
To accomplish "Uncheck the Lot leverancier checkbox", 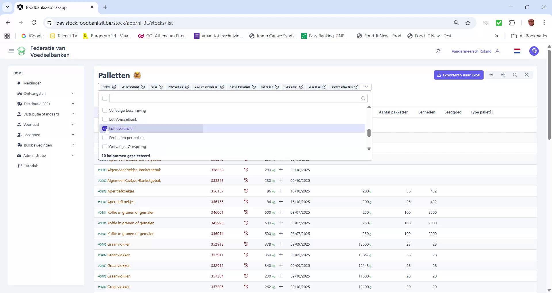I will click(105, 128).
